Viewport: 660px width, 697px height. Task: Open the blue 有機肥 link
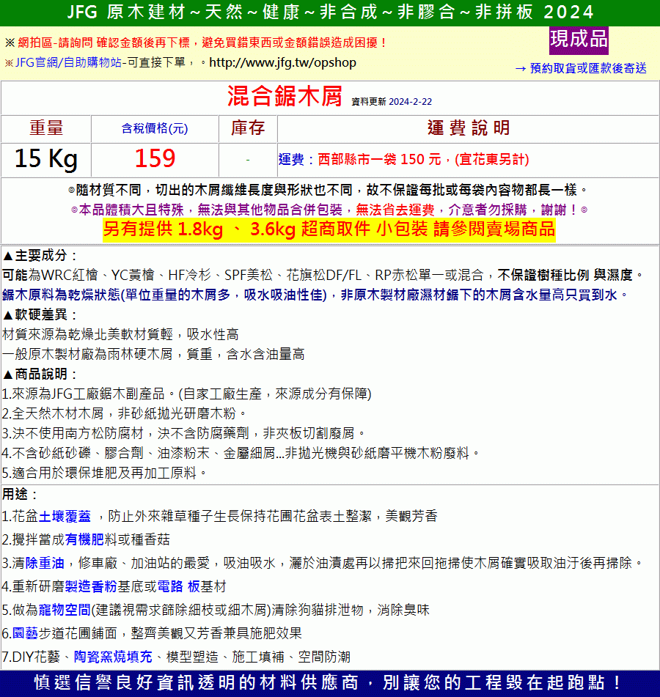84,539
